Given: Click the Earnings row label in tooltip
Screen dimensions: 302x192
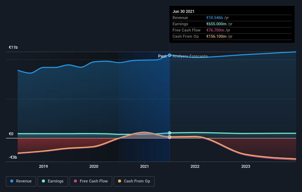Looking at the screenshot, I should click(x=180, y=24).
